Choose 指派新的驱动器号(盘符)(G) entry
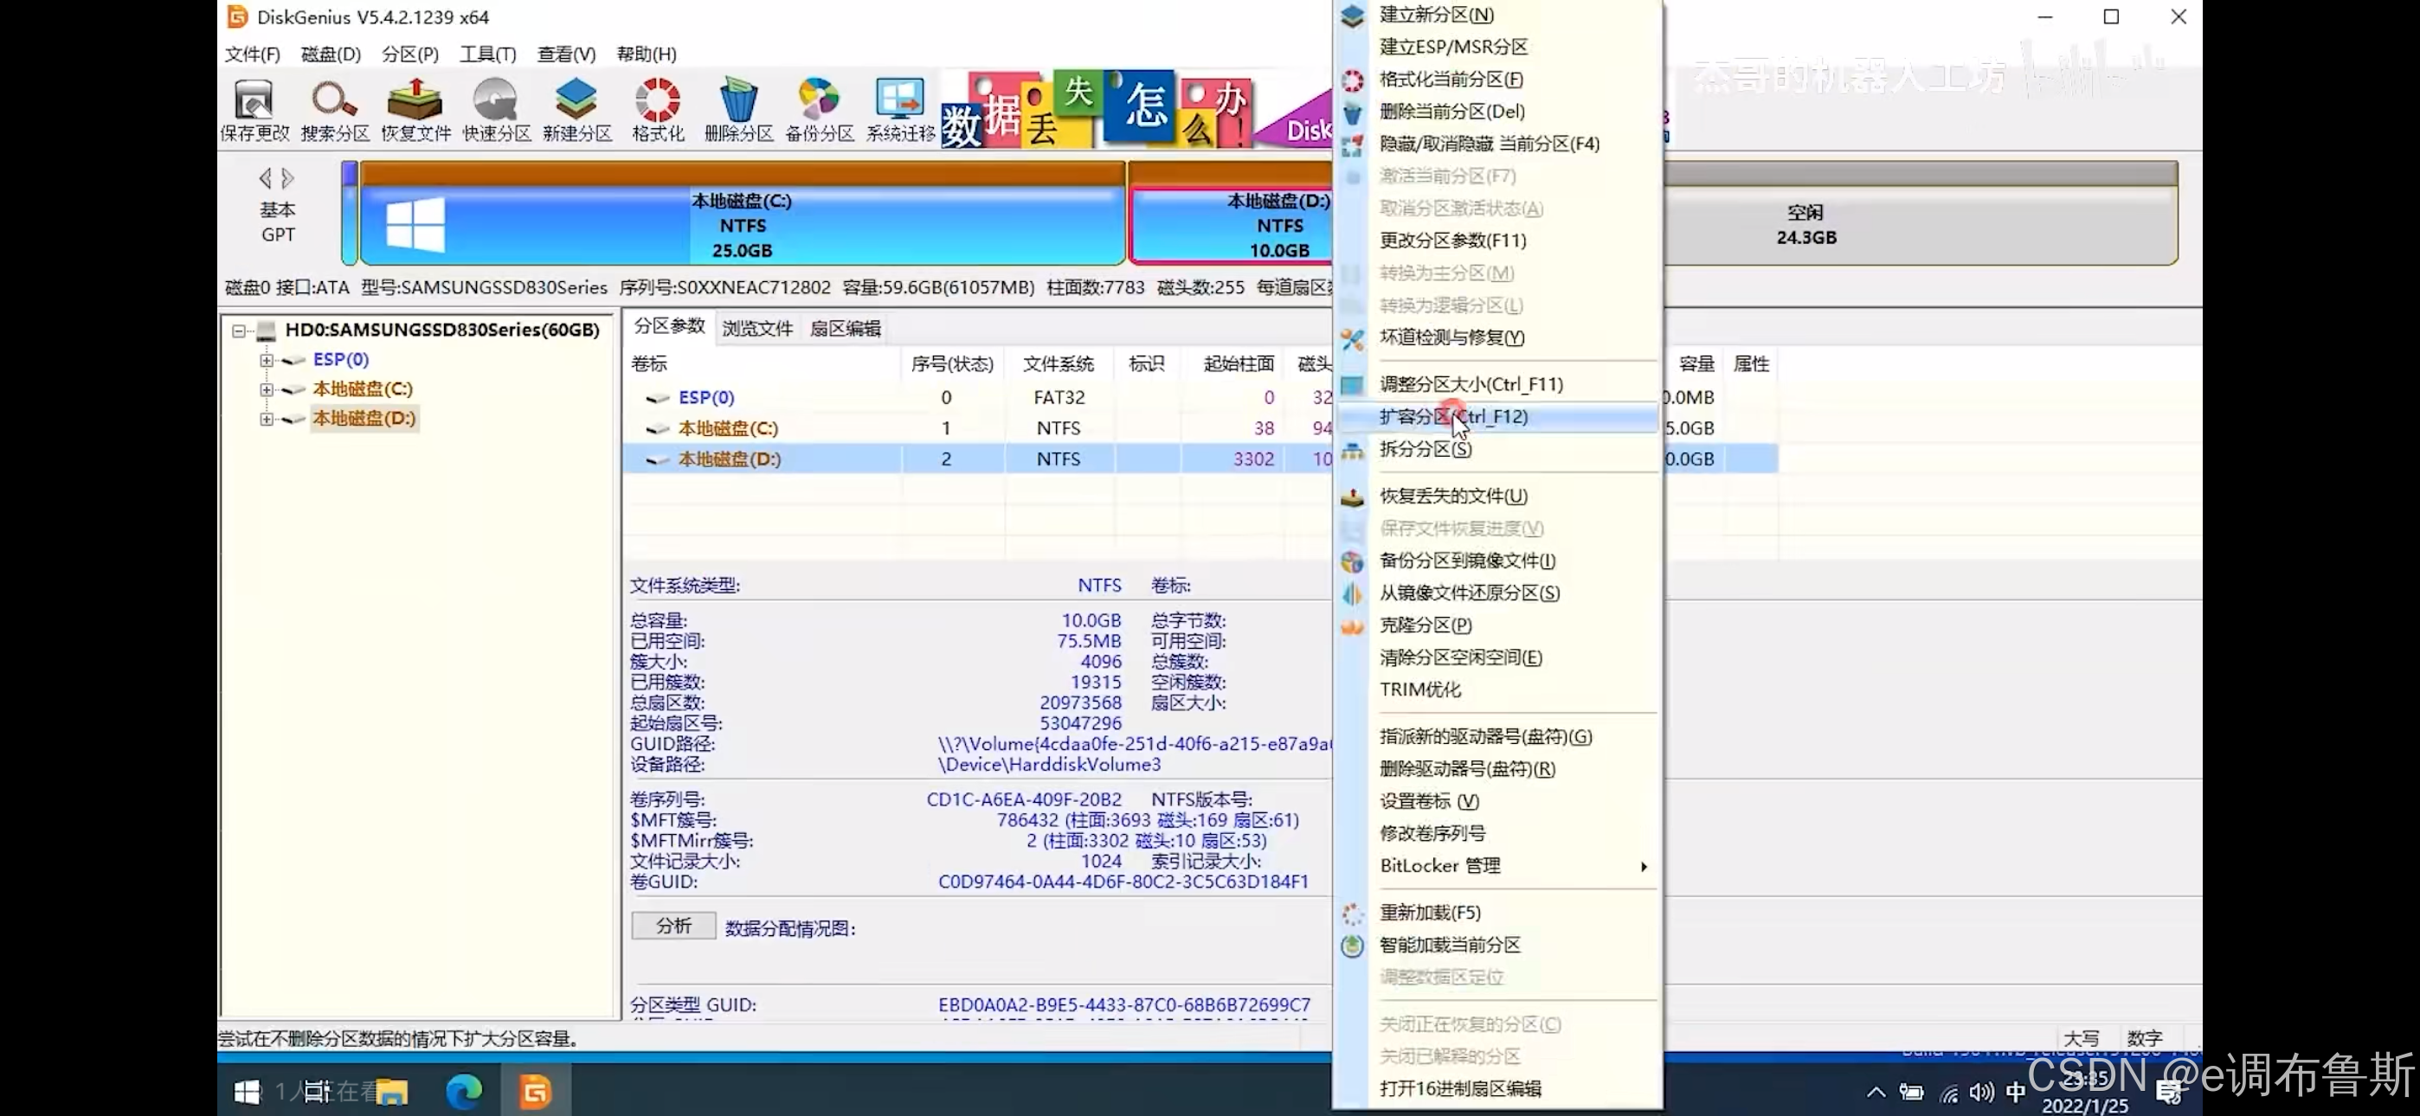This screenshot has width=2420, height=1116. [x=1497, y=736]
